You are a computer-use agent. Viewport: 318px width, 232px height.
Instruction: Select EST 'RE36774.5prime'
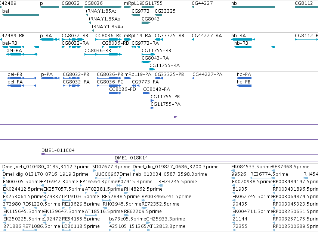269,174
